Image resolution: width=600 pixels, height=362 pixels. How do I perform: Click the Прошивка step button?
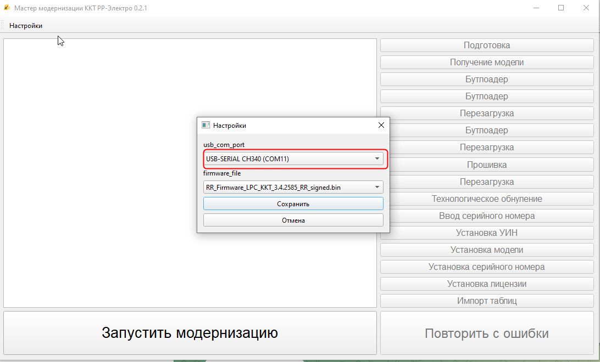(x=486, y=165)
